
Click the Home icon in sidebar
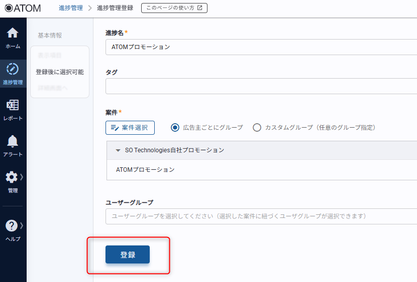tap(13, 34)
